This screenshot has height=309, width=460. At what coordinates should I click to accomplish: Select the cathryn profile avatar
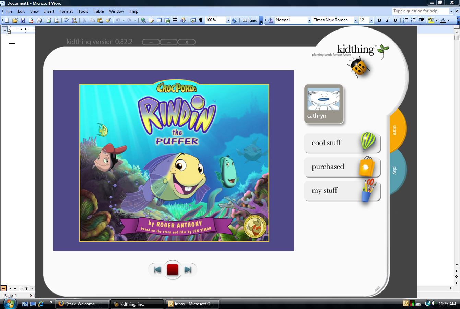point(323,104)
